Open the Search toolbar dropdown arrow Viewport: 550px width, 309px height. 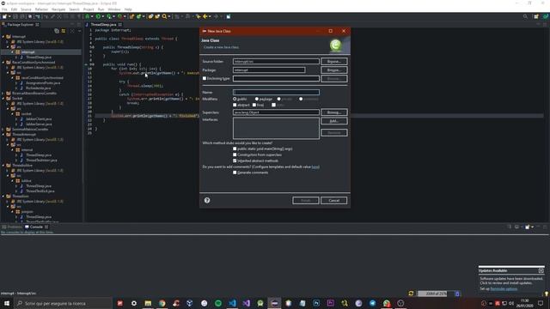point(169,16)
